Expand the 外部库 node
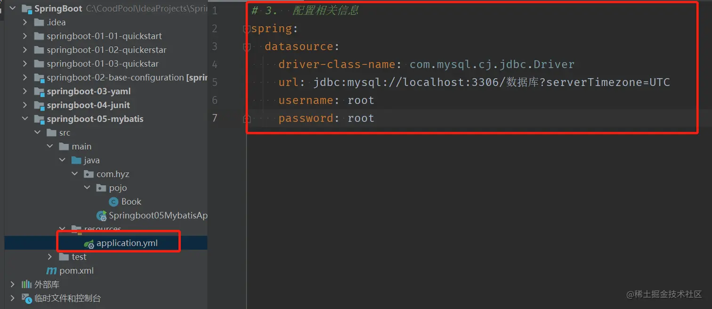 (13, 285)
